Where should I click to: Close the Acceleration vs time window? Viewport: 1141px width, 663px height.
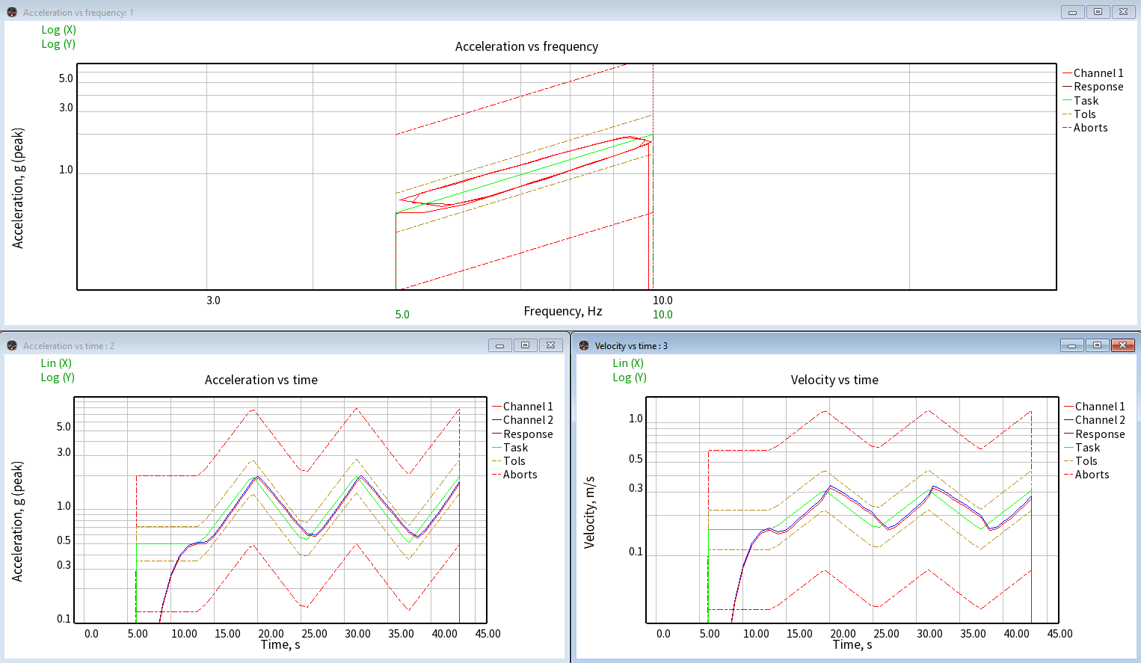(550, 345)
